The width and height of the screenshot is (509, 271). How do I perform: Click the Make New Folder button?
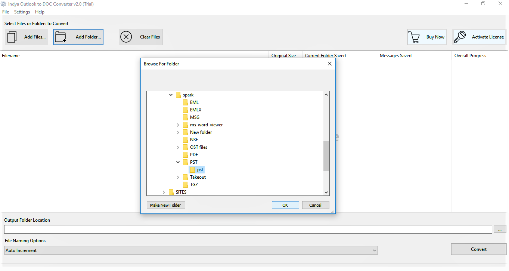tap(165, 205)
